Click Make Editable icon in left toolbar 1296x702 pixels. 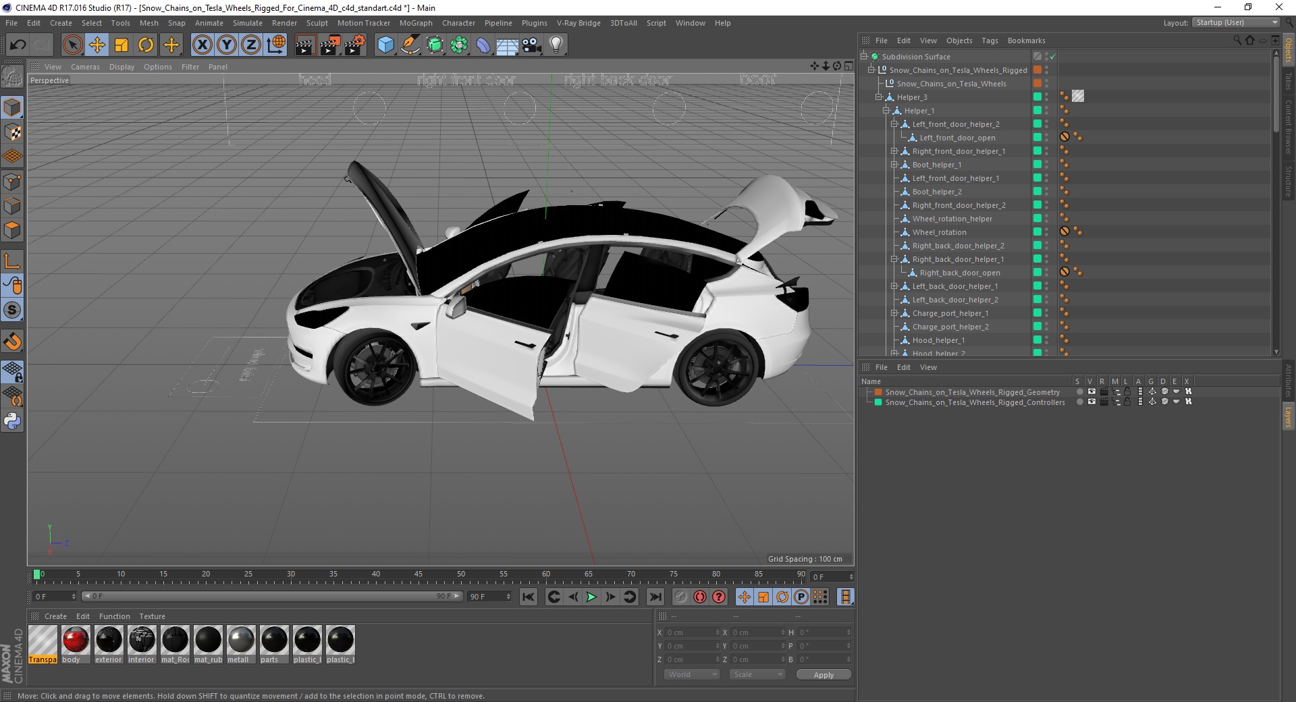[12, 76]
